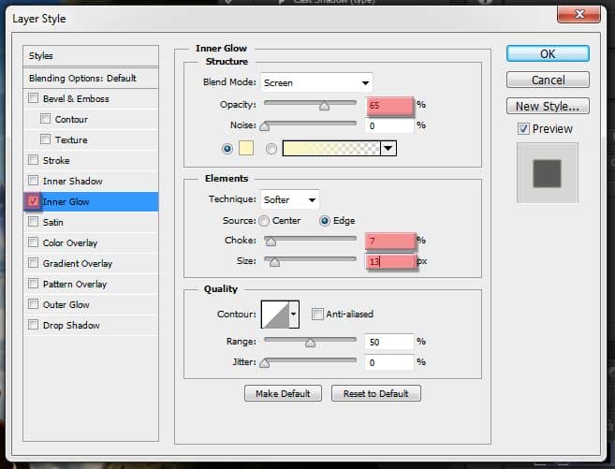Screen dimensions: 615x469
Task: Open the Blend Mode Screen dropdown
Action: pos(316,82)
